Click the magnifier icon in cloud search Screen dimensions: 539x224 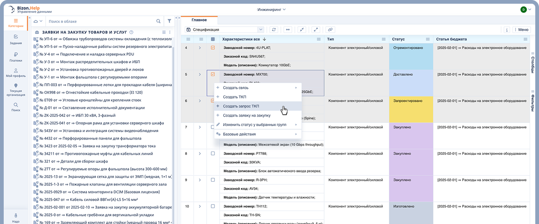(159, 21)
